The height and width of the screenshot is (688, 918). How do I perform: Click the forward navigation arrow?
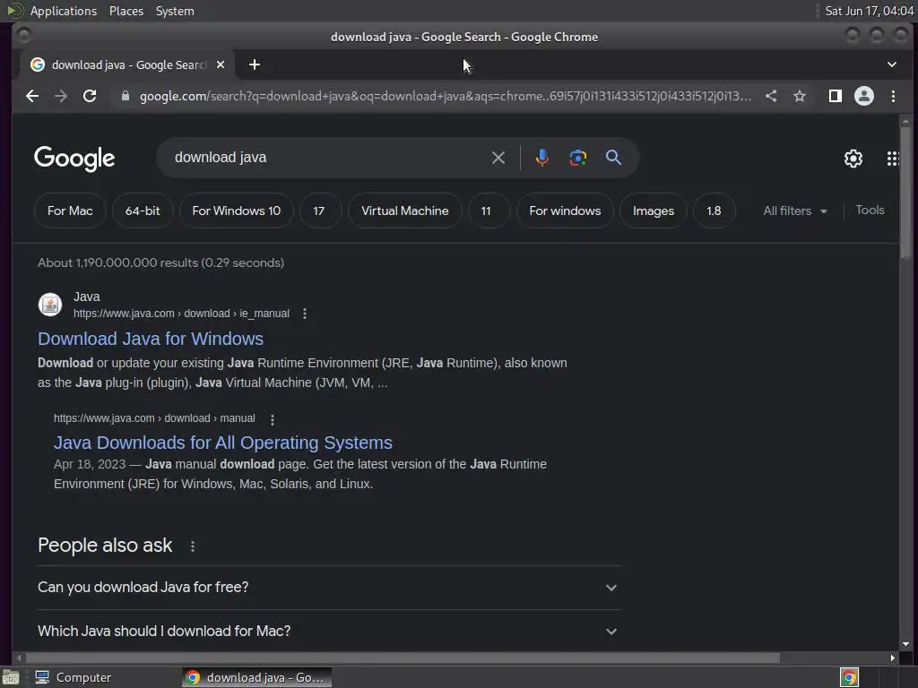pos(61,96)
